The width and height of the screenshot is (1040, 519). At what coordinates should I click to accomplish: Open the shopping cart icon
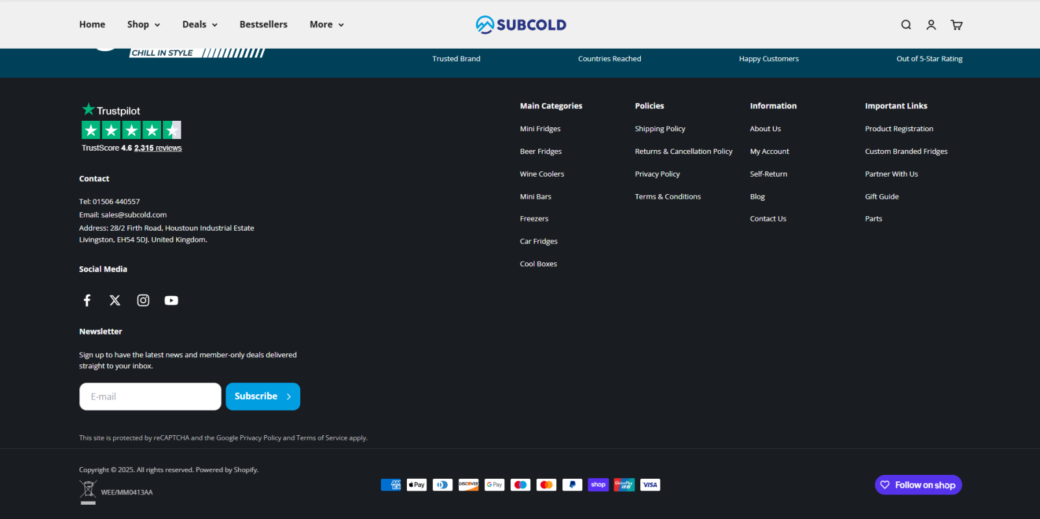click(956, 25)
